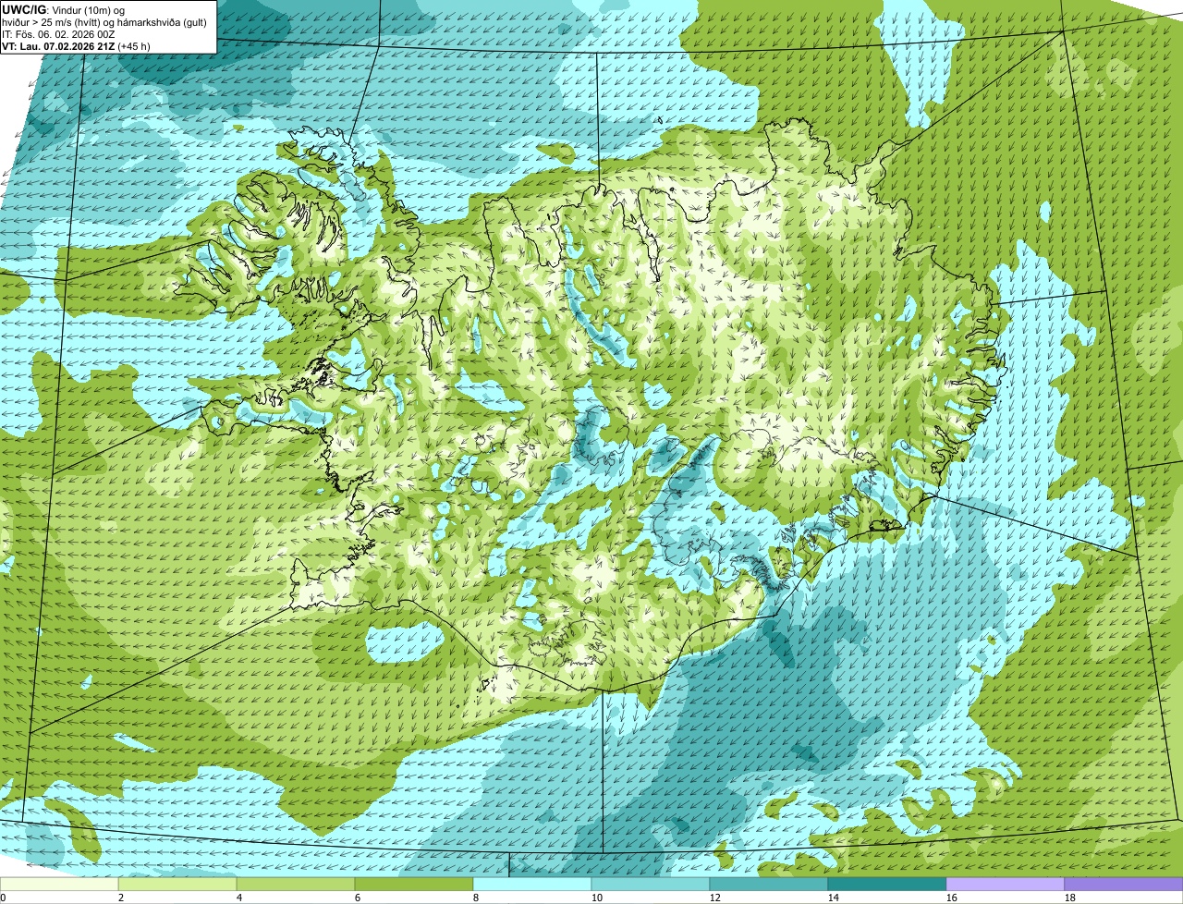Image resolution: width=1183 pixels, height=904 pixels.
Task: Click the legend scale label '2'
Action: click(x=121, y=898)
